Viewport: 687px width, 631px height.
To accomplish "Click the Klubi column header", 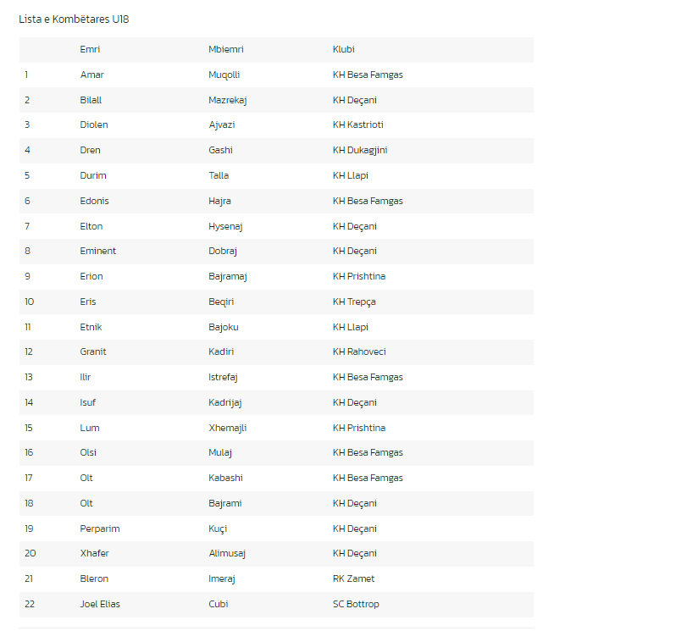I will tap(344, 49).
